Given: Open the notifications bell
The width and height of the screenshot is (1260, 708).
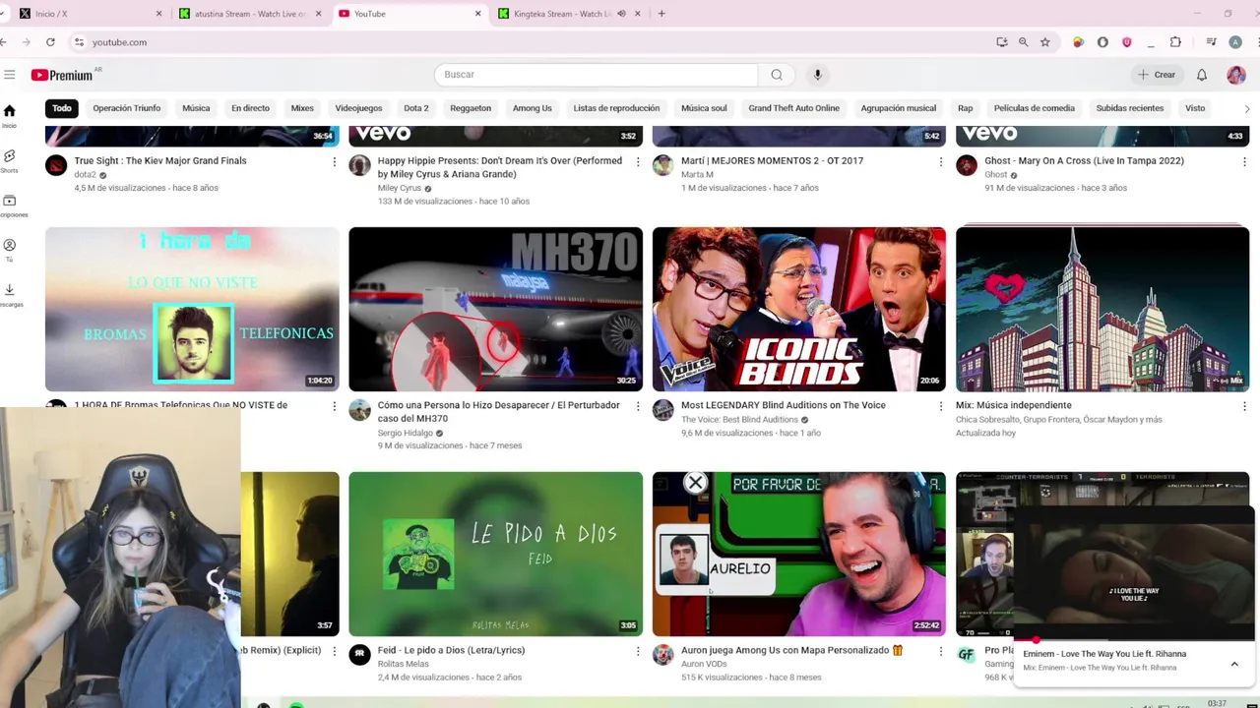Looking at the screenshot, I should pyautogui.click(x=1202, y=75).
